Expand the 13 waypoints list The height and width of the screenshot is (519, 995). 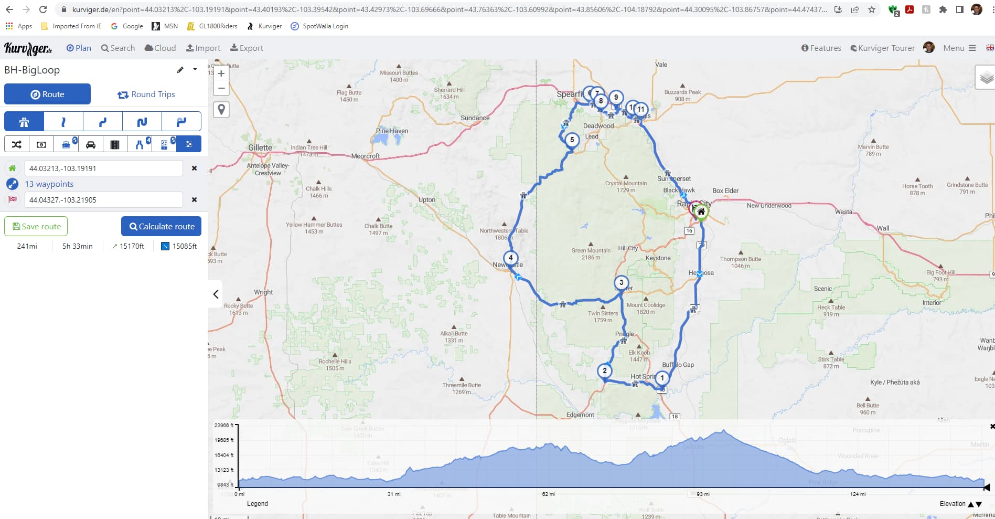pyautogui.click(x=49, y=184)
